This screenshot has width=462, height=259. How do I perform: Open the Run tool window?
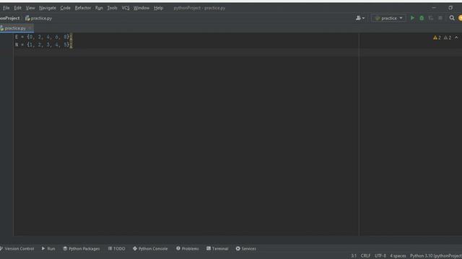(48, 249)
